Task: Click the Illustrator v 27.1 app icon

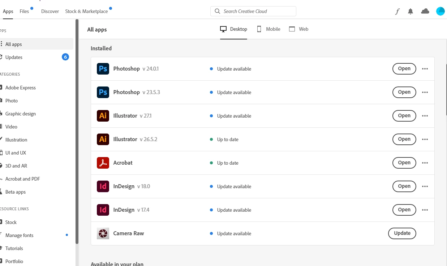Action: (x=103, y=116)
